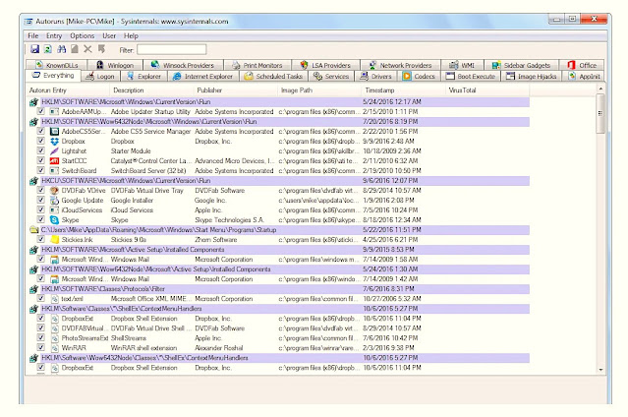Sort by Timestamp column header
628x417 pixels.
click(402, 90)
